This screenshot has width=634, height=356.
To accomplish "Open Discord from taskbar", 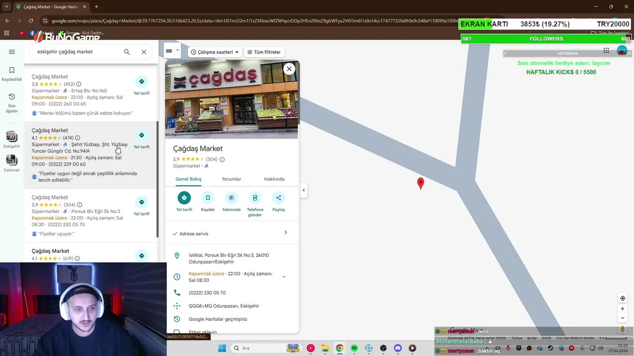I will [x=397, y=348].
